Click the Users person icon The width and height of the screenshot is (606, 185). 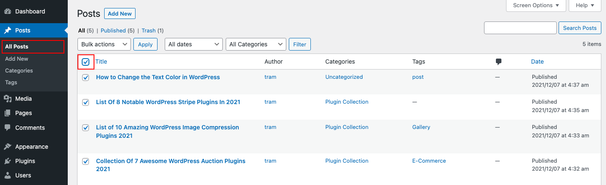pyautogui.click(x=8, y=175)
